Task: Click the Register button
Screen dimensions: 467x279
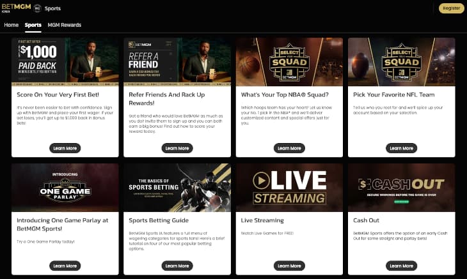Action: 451,8
